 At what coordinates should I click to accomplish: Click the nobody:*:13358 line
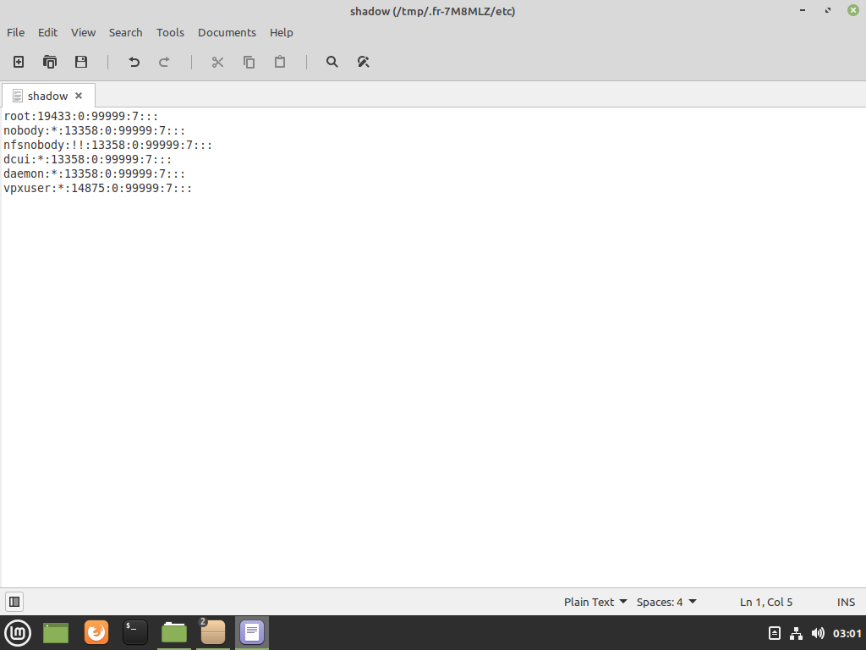click(x=95, y=131)
